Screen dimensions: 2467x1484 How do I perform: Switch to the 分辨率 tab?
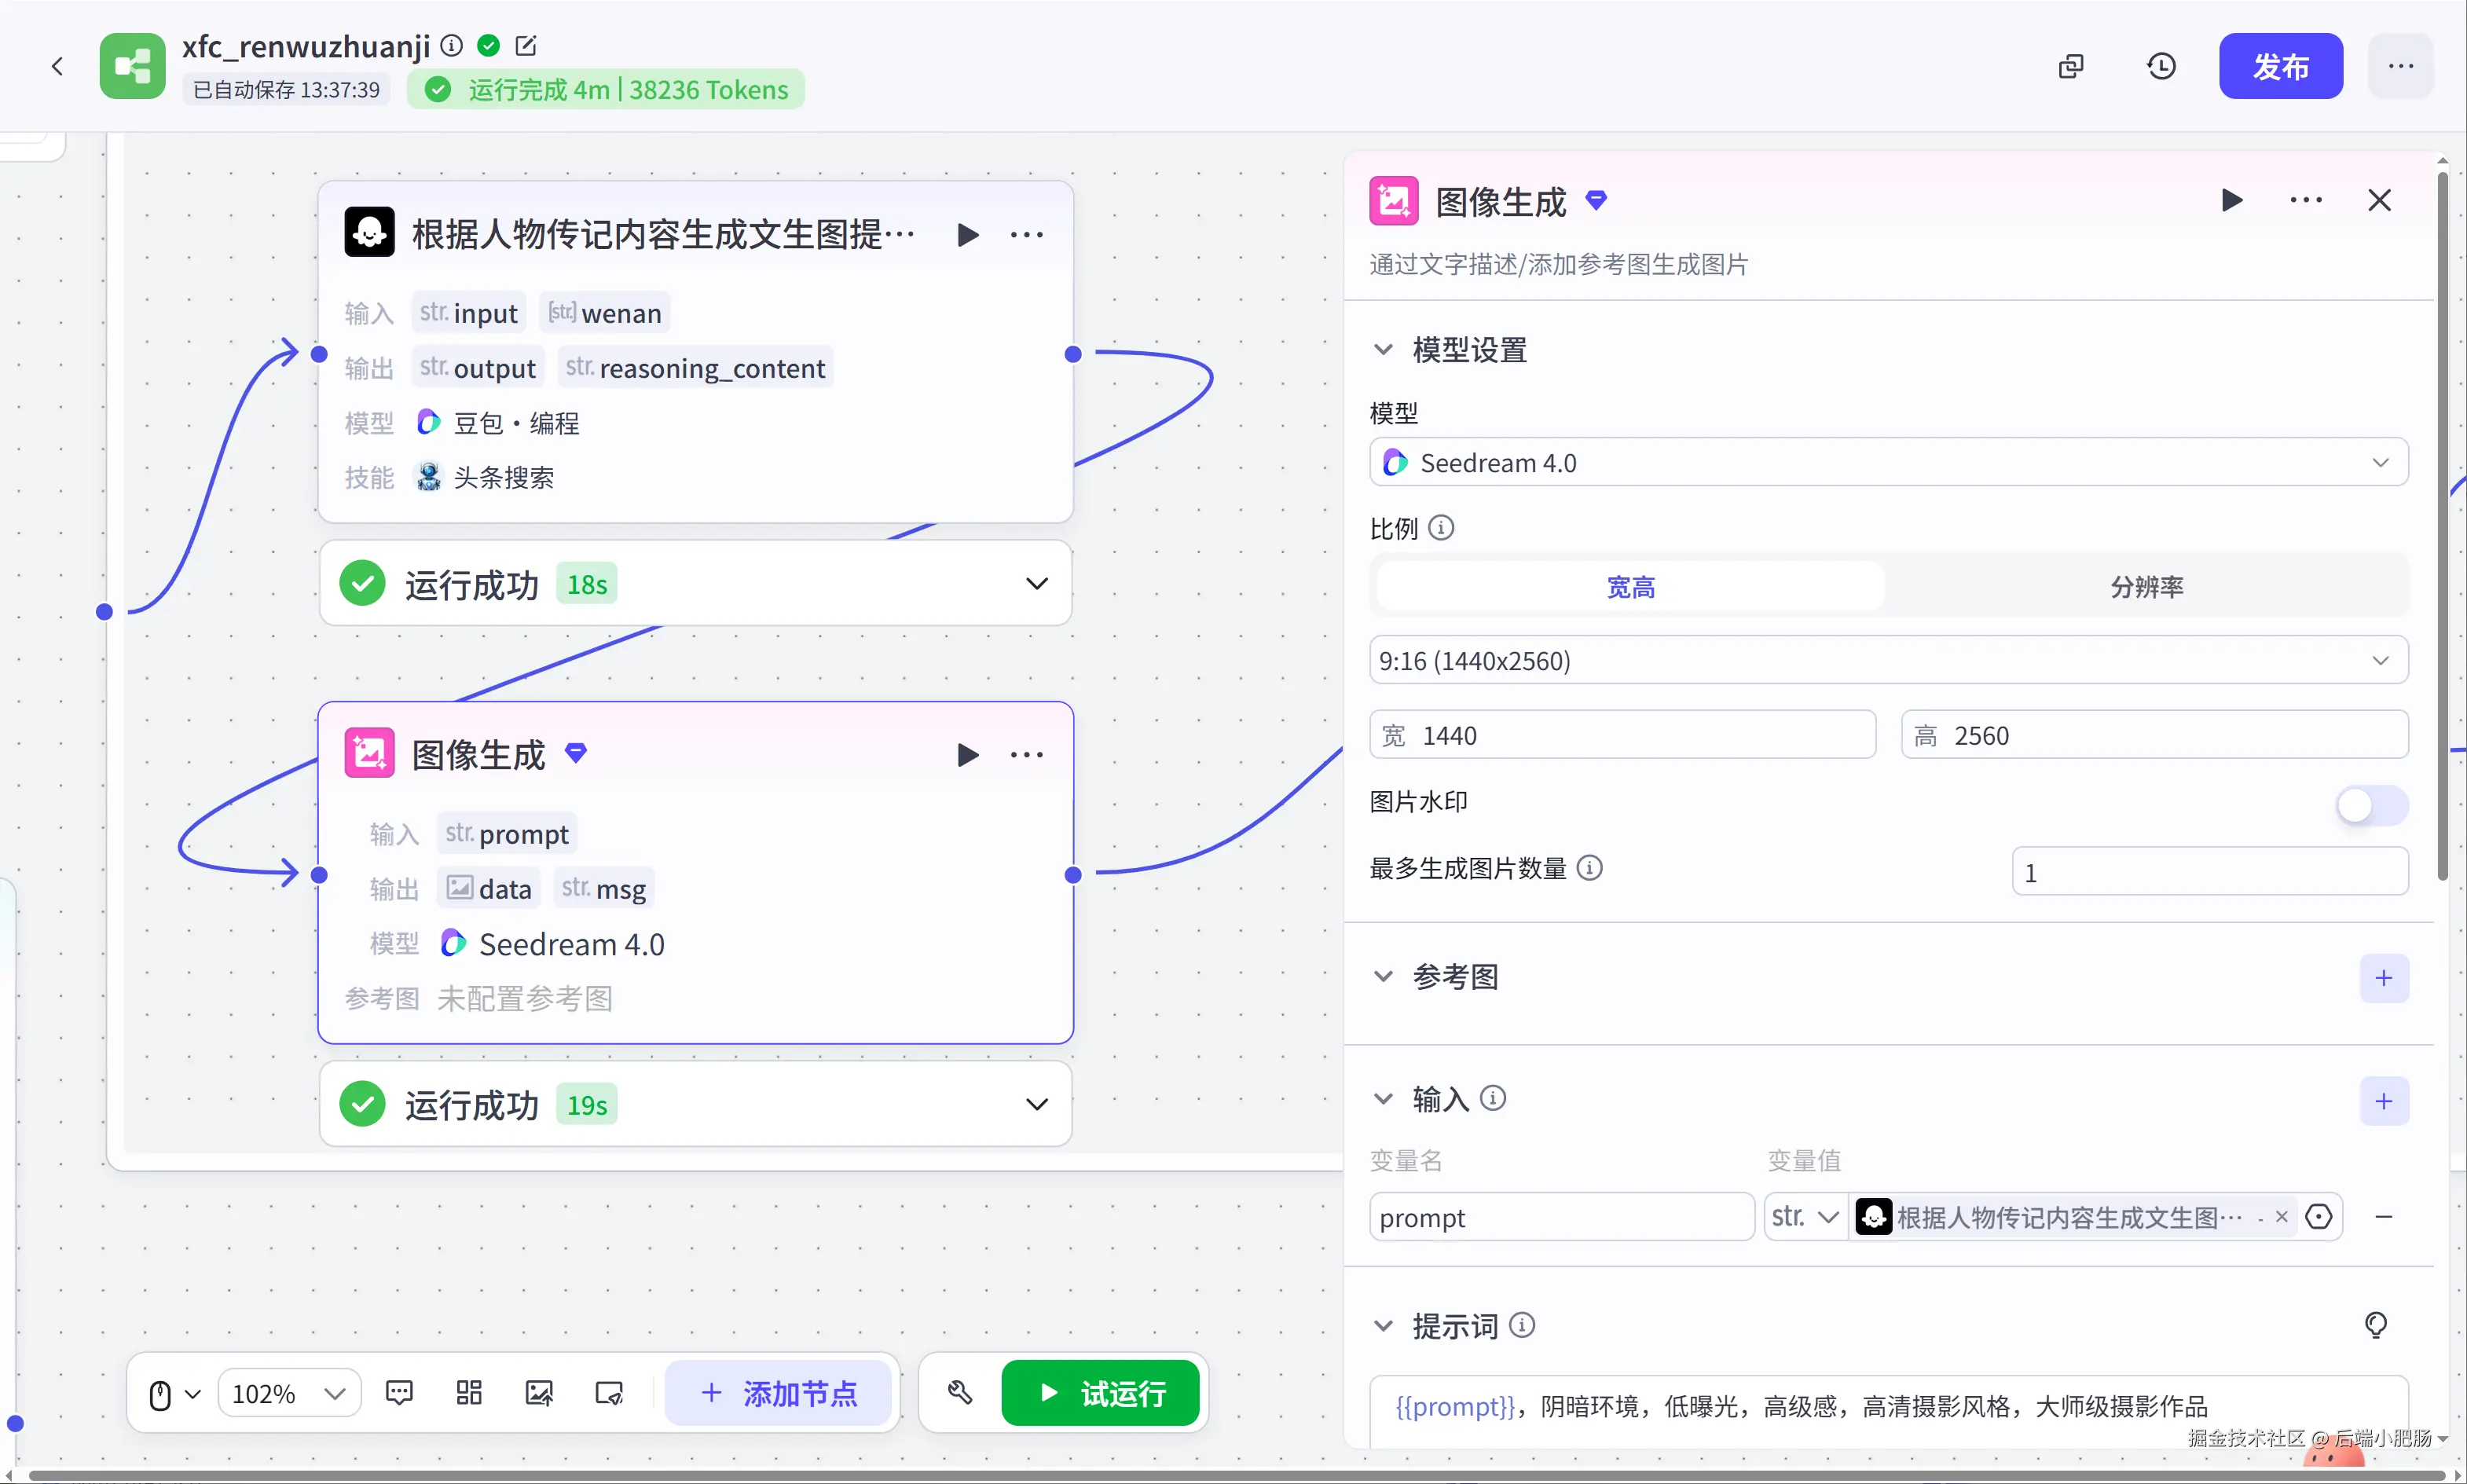pos(2146,587)
